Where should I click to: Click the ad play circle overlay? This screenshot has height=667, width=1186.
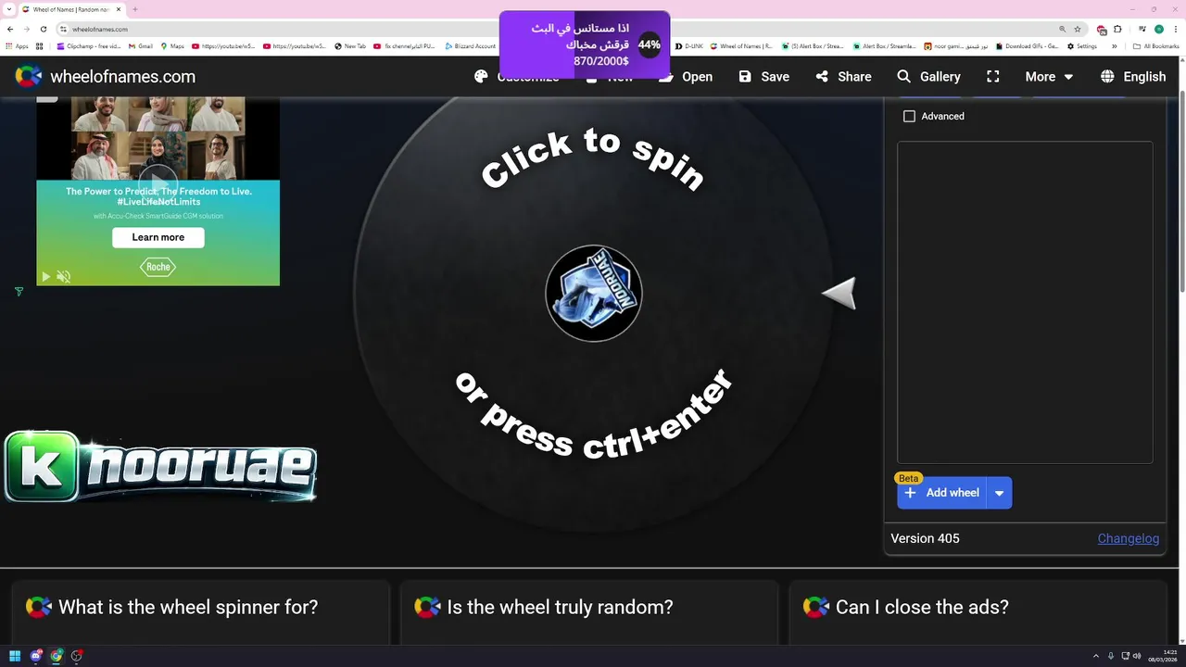click(x=158, y=184)
